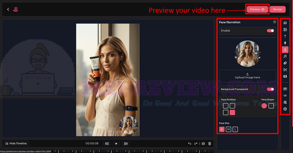Play the video in the editor
Viewport: 293px width, 153px height.
[x=116, y=144]
